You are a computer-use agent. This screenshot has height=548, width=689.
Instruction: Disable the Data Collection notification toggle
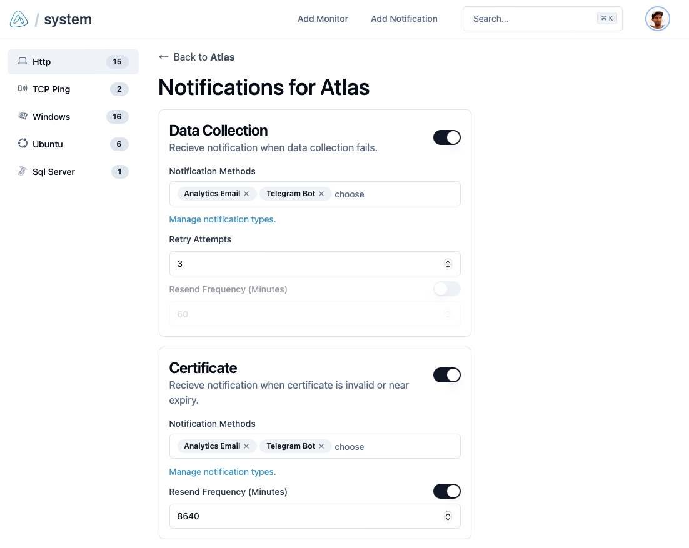[446, 137]
